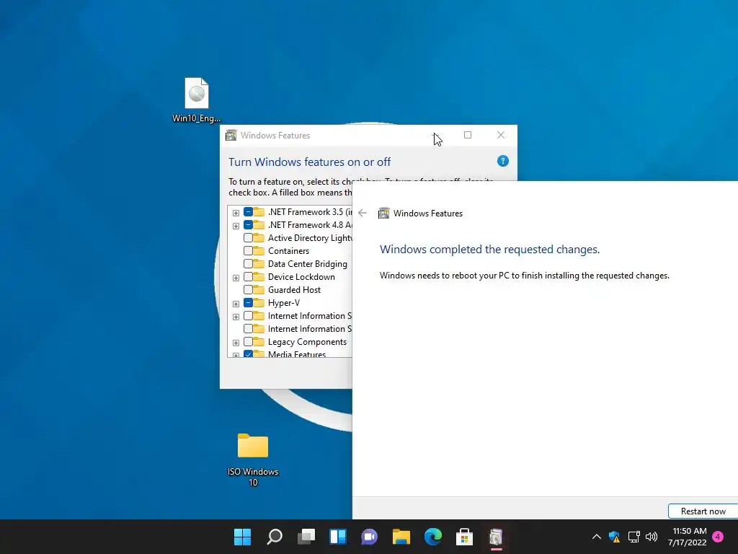Click the Containers folder icon
This screenshot has height=554, width=738.
click(x=259, y=250)
